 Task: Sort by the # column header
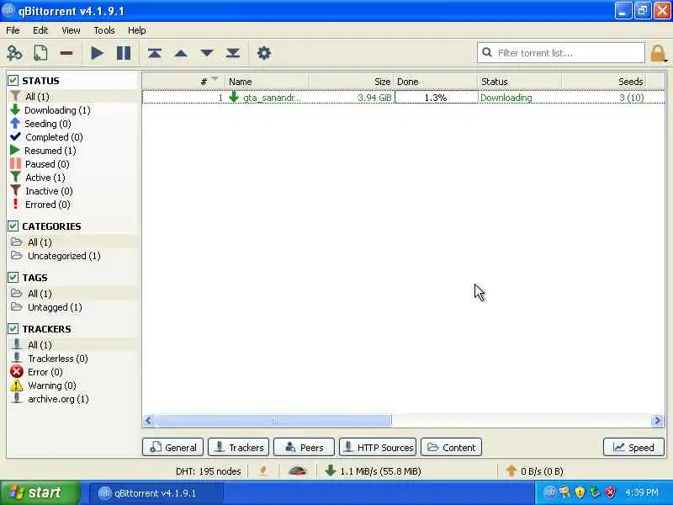183,81
